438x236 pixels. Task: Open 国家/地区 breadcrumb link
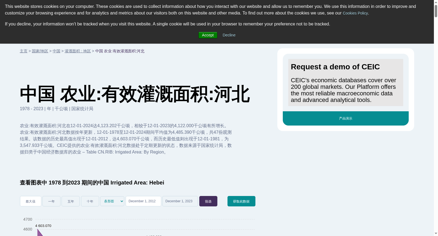(40, 51)
